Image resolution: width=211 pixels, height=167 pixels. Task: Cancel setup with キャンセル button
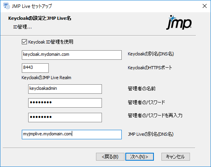point(176,157)
